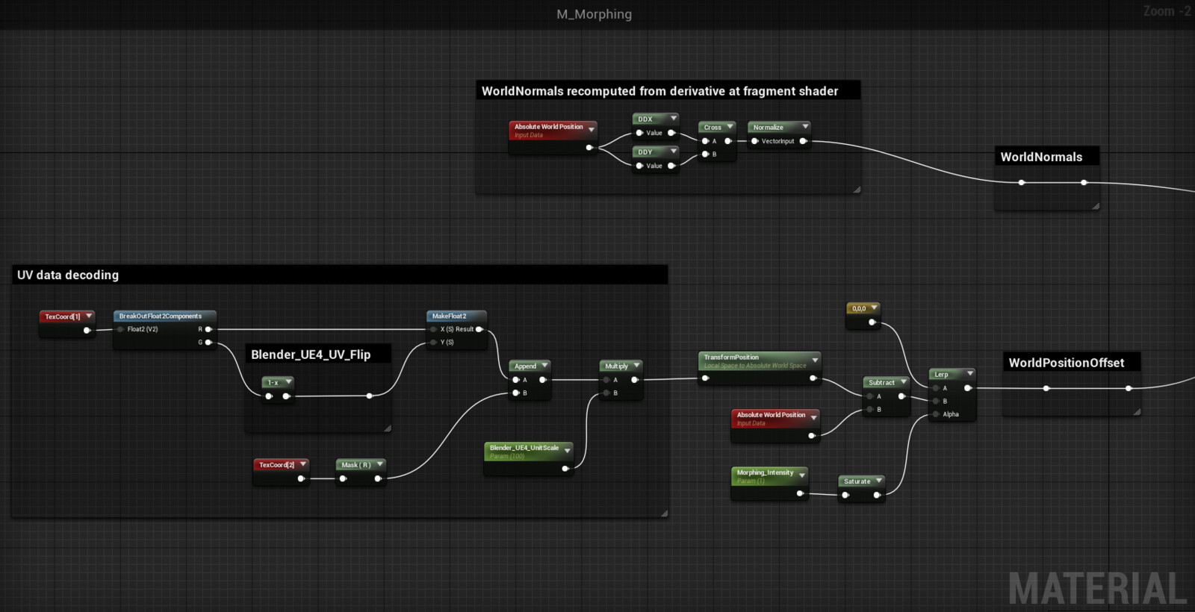Viewport: 1195px width, 612px height.
Task: Click the Multiply node output pin
Action: tap(634, 380)
